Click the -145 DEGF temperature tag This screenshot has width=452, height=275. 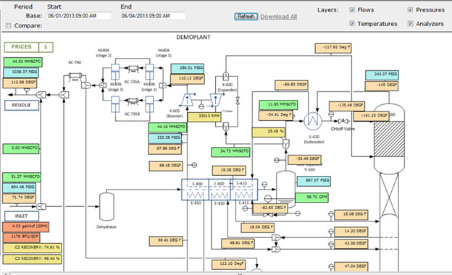(x=382, y=86)
